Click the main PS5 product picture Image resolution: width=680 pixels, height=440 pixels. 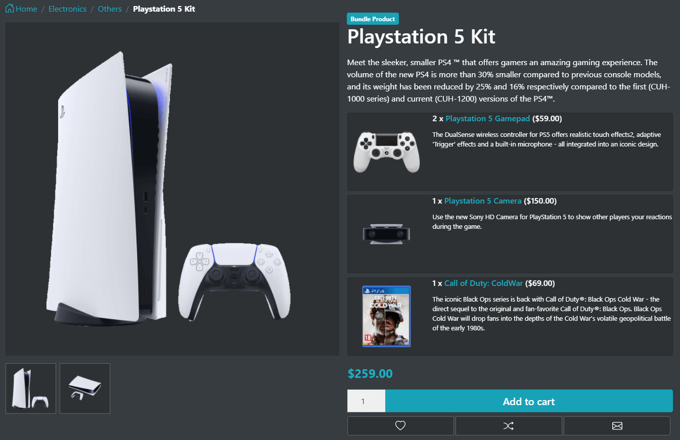[x=172, y=189]
